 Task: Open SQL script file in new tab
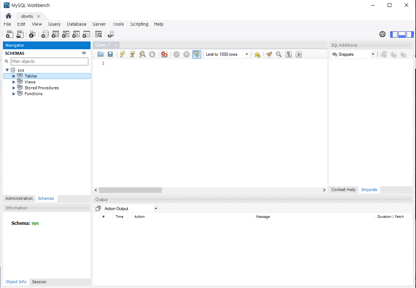click(20, 34)
